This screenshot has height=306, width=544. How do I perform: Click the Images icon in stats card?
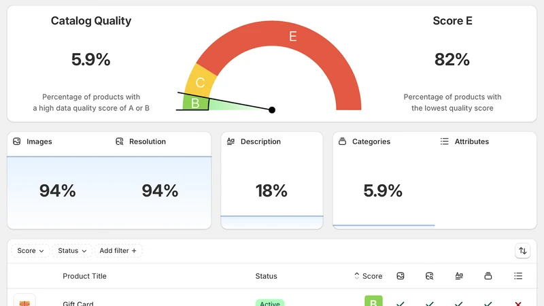pos(16,141)
